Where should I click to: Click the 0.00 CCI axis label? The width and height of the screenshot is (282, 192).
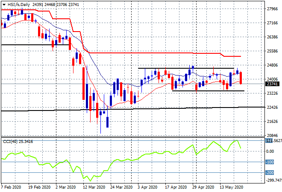pyautogui.click(x=270, y=151)
